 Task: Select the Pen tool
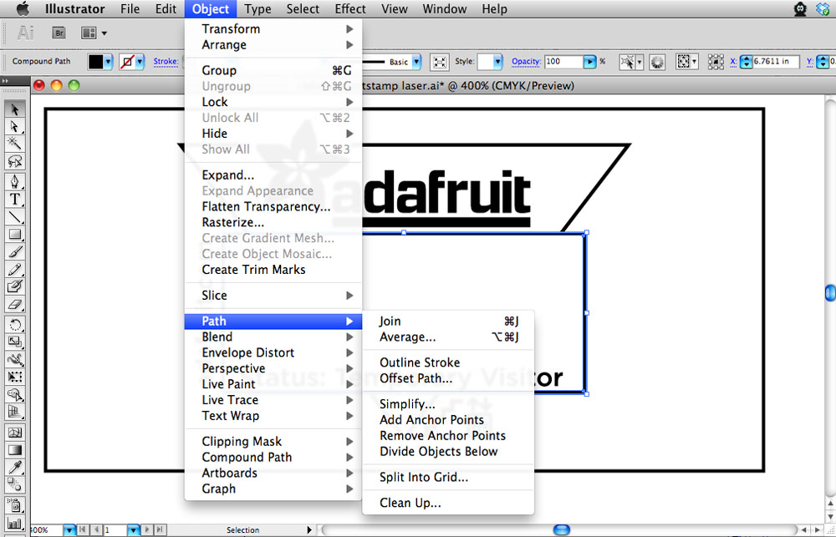(15, 182)
